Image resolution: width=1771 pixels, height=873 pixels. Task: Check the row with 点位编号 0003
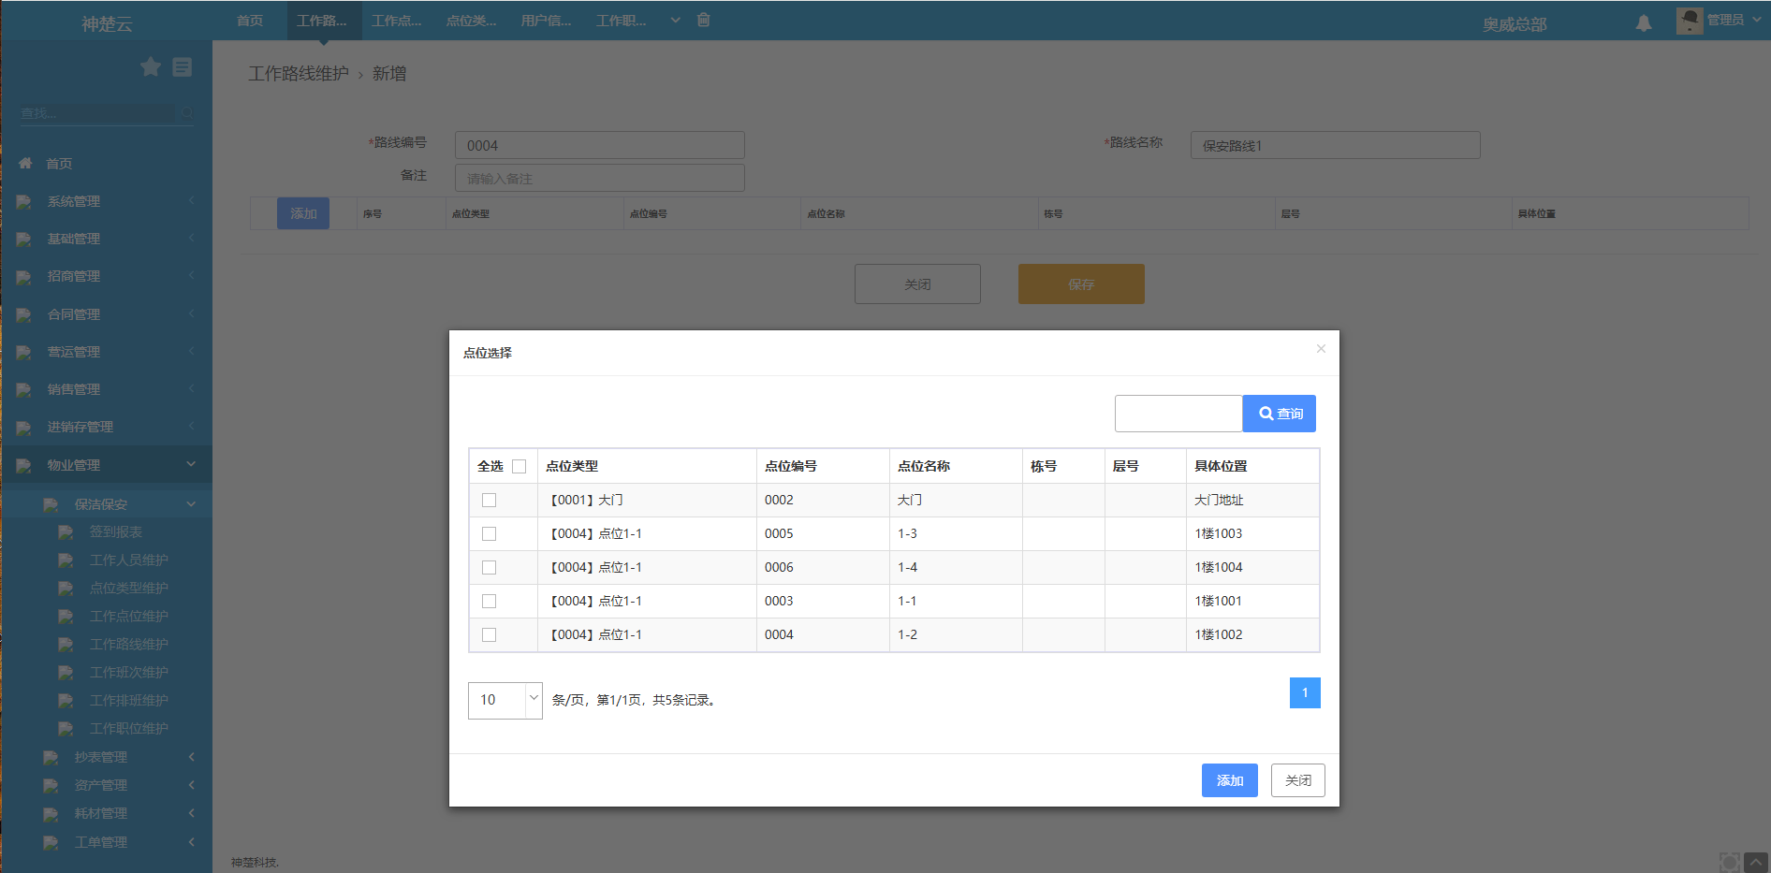click(x=489, y=602)
